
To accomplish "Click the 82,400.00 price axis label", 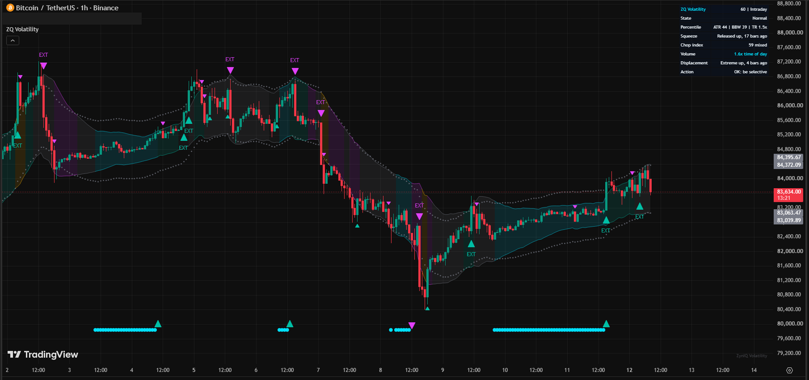I will click(x=789, y=237).
